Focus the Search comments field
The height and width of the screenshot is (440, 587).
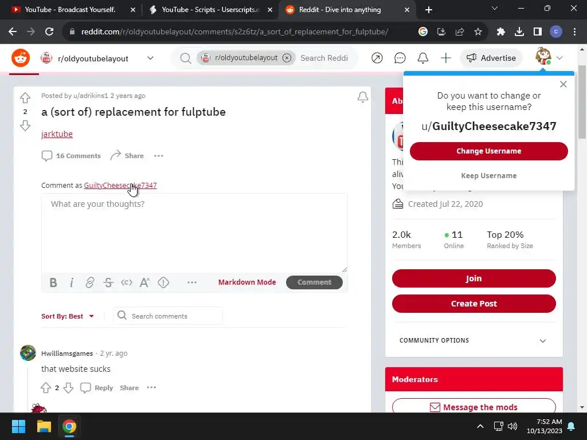pyautogui.click(x=168, y=316)
